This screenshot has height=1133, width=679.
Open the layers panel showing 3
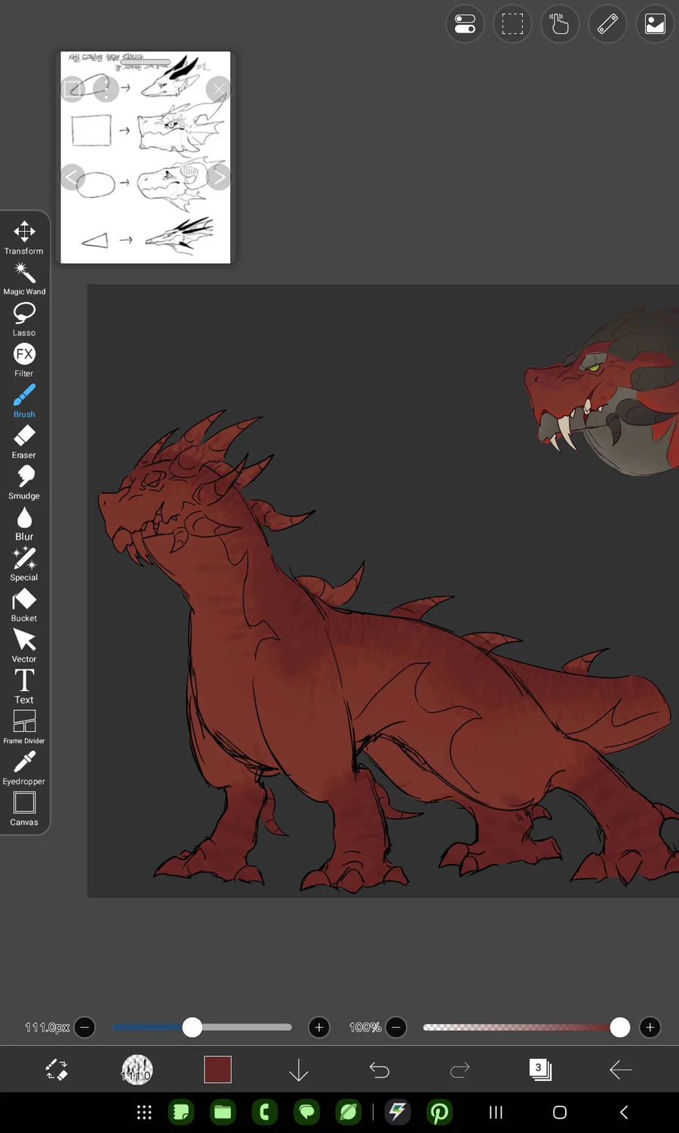pos(540,1070)
